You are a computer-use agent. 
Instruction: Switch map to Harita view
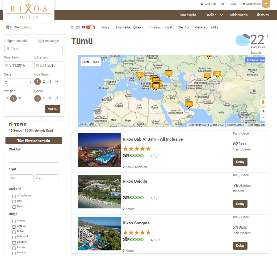tap(86, 62)
